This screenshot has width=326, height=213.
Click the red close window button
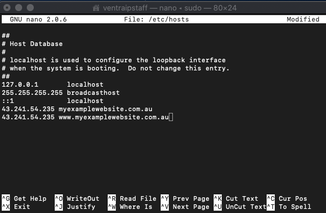point(7,8)
